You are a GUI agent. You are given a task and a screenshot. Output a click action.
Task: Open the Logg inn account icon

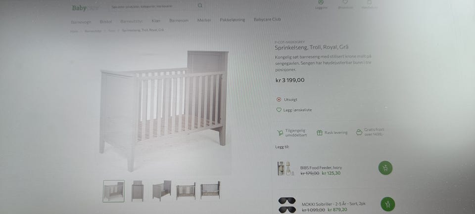coord(322,2)
